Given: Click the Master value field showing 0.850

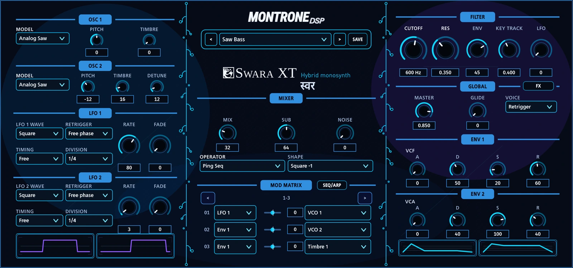Looking at the screenshot, I should pyautogui.click(x=424, y=126).
